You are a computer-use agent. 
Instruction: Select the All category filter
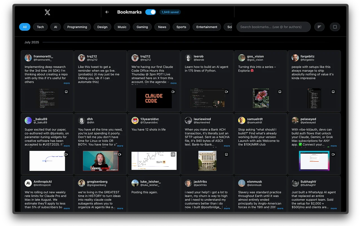click(25, 27)
